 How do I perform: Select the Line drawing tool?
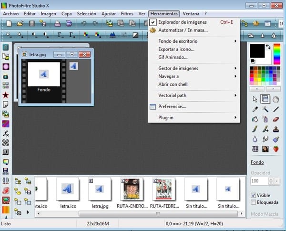coord(276,109)
